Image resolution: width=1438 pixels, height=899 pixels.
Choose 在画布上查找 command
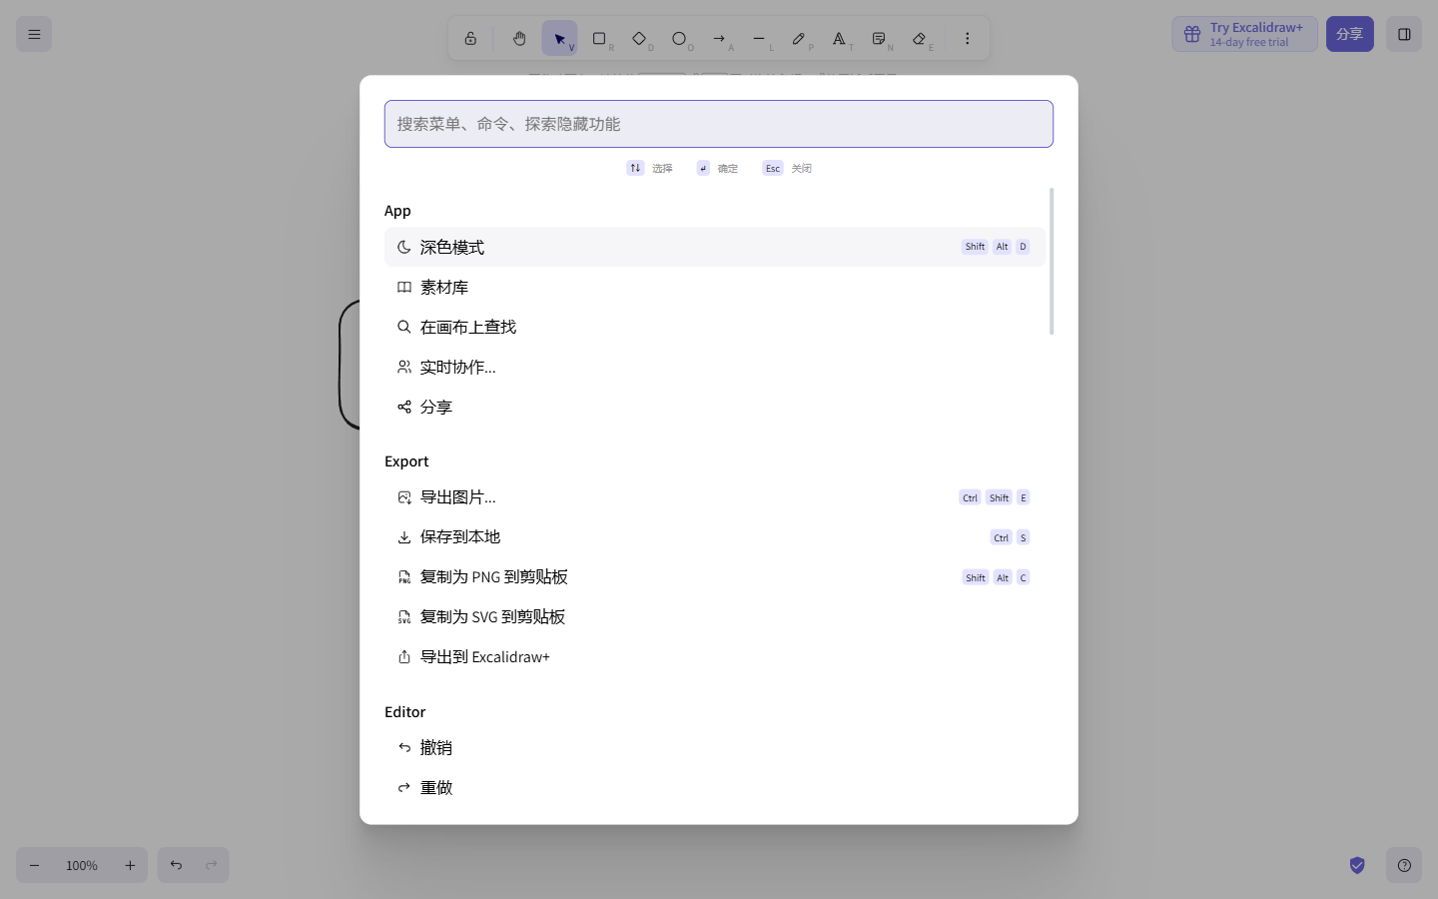tap(715, 327)
